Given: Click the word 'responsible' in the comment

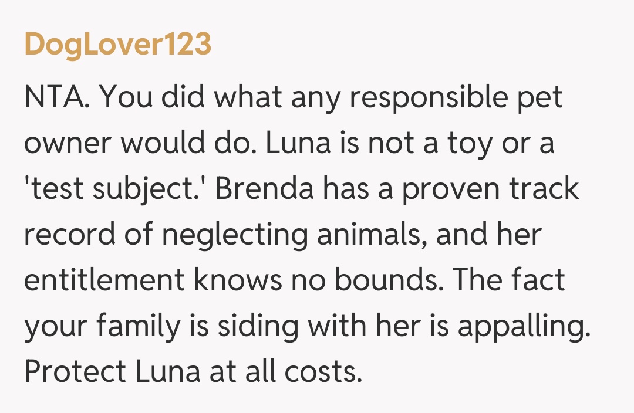Looking at the screenshot, I should pyautogui.click(x=439, y=97).
